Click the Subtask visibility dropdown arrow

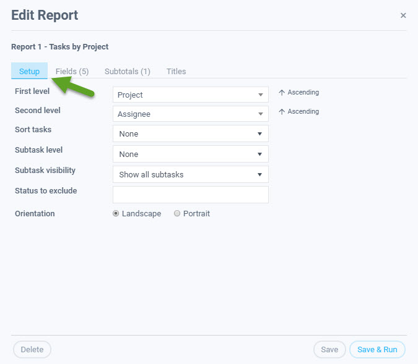point(259,174)
